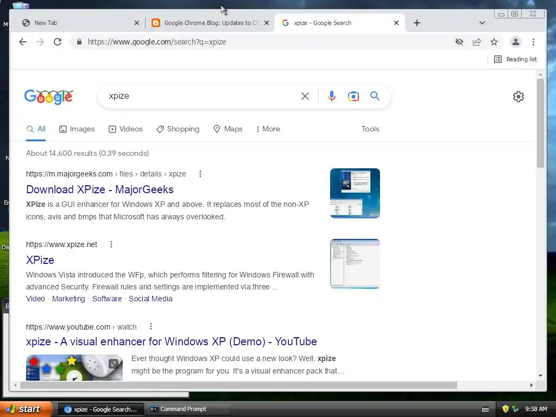Open the Chrome profile avatar

516,42
